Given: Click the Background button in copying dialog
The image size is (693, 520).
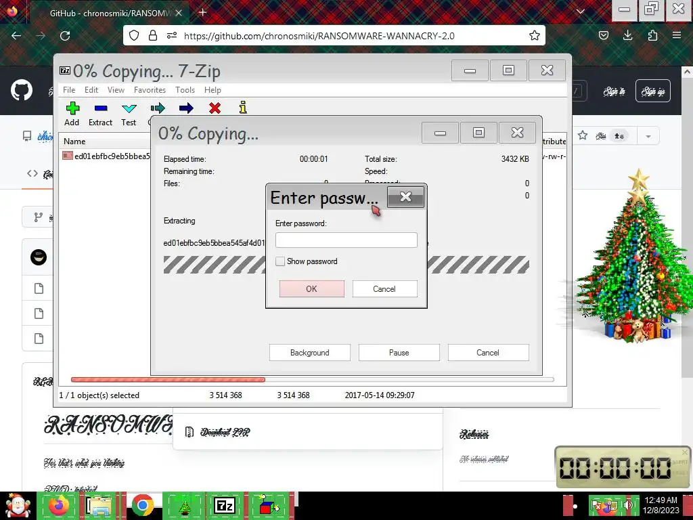Looking at the screenshot, I should point(310,352).
